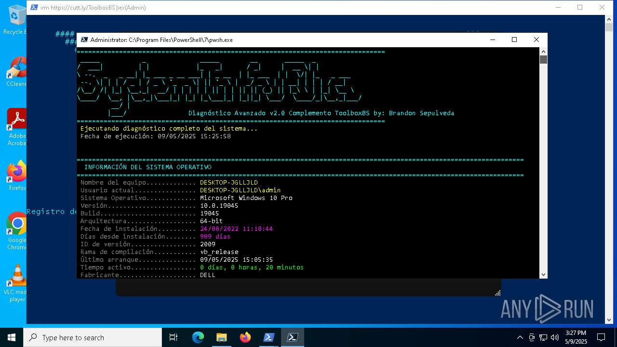Switch to the blue PowerShell taskbar window
This screenshot has width=617, height=347.
click(x=268, y=337)
